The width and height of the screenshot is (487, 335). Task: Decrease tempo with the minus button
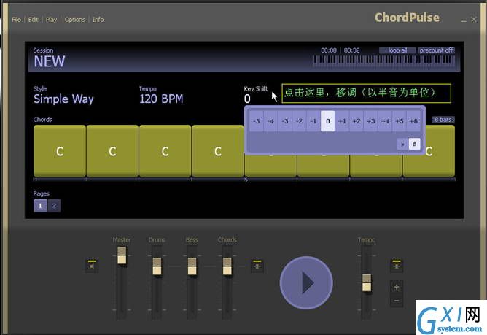coord(397,301)
